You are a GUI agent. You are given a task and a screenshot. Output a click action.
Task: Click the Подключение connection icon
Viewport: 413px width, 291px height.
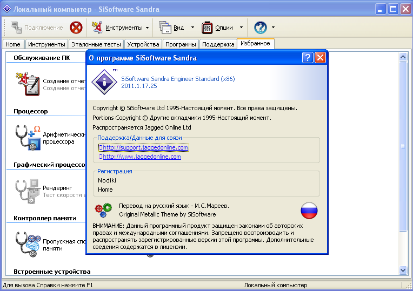[16, 28]
